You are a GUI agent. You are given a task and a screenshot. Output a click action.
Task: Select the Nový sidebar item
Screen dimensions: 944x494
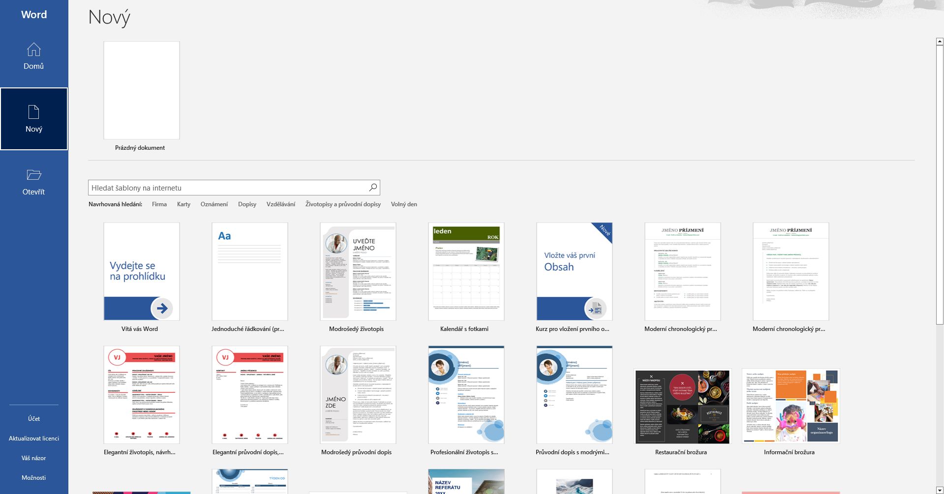(33, 119)
